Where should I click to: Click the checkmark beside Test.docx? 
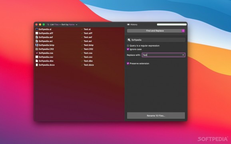tap(82, 65)
